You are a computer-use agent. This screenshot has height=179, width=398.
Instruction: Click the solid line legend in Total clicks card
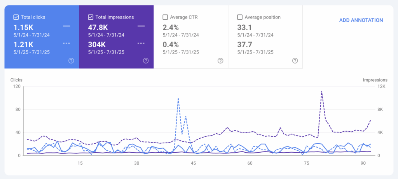tap(66, 26)
